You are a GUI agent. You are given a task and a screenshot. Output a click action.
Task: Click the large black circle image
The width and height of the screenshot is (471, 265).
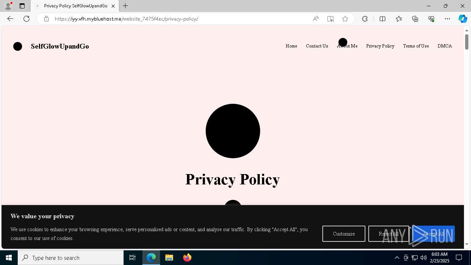(233, 131)
